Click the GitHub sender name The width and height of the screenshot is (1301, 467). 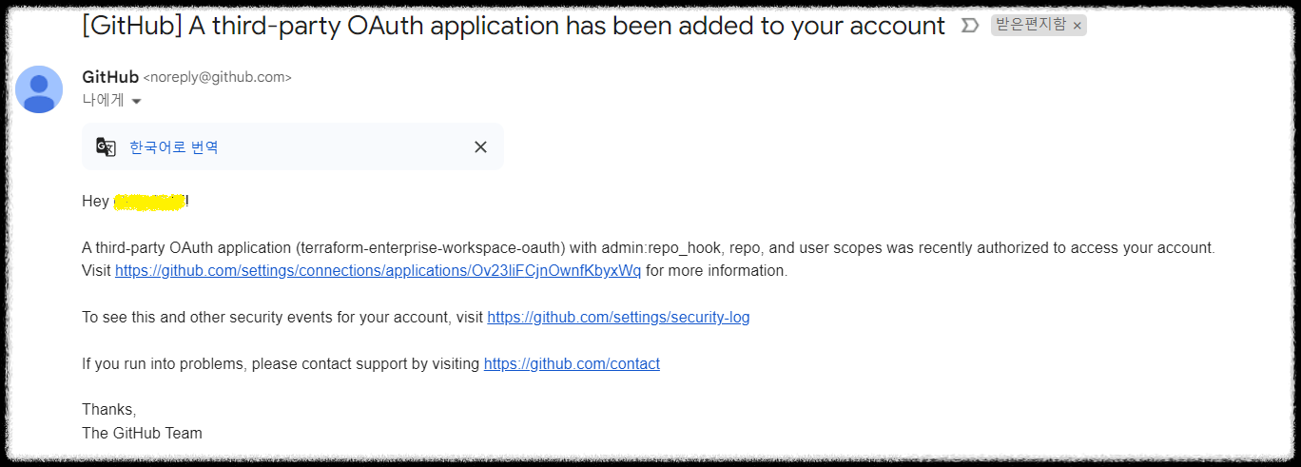point(110,77)
